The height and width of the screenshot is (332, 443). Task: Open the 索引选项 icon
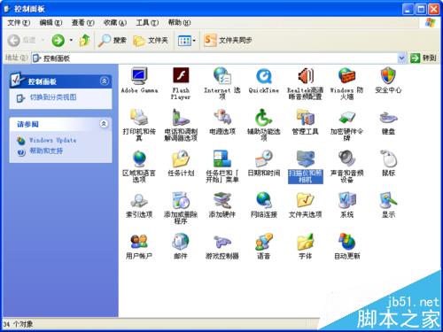(139, 200)
